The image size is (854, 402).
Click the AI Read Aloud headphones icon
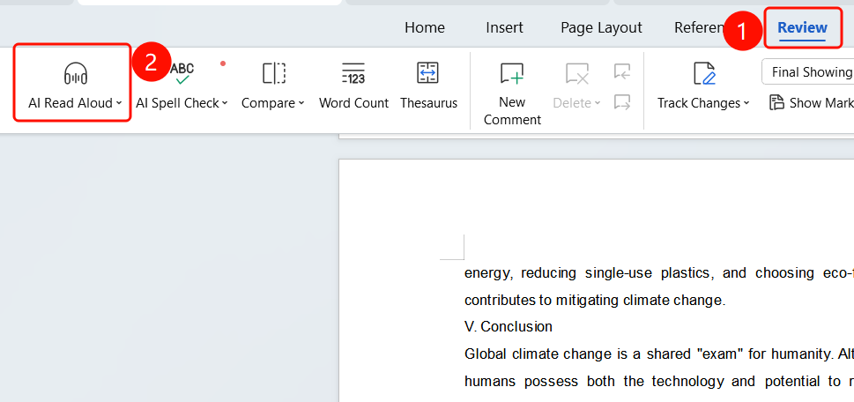pos(75,73)
